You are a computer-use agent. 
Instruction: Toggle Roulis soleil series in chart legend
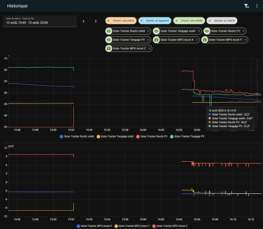pyautogui.click(x=77, y=136)
